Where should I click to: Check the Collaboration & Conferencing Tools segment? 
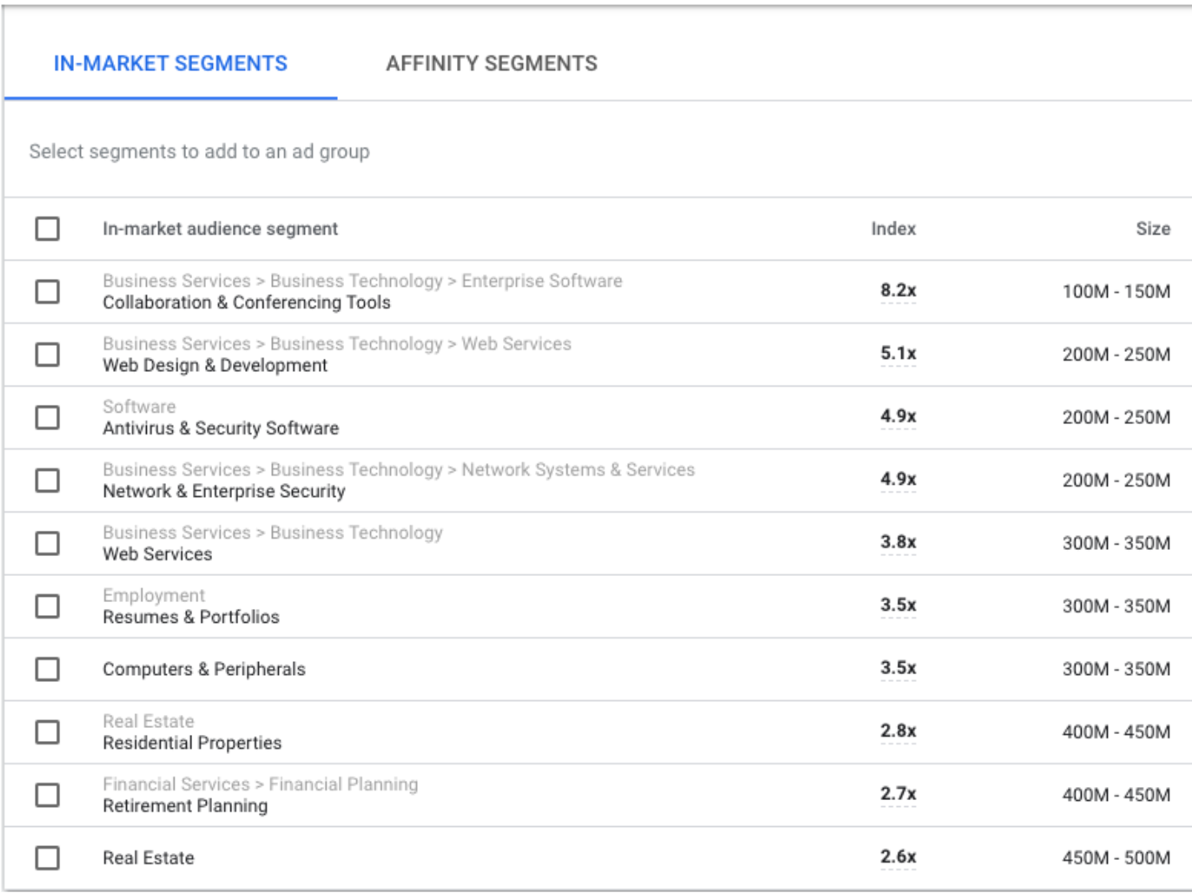coord(48,292)
